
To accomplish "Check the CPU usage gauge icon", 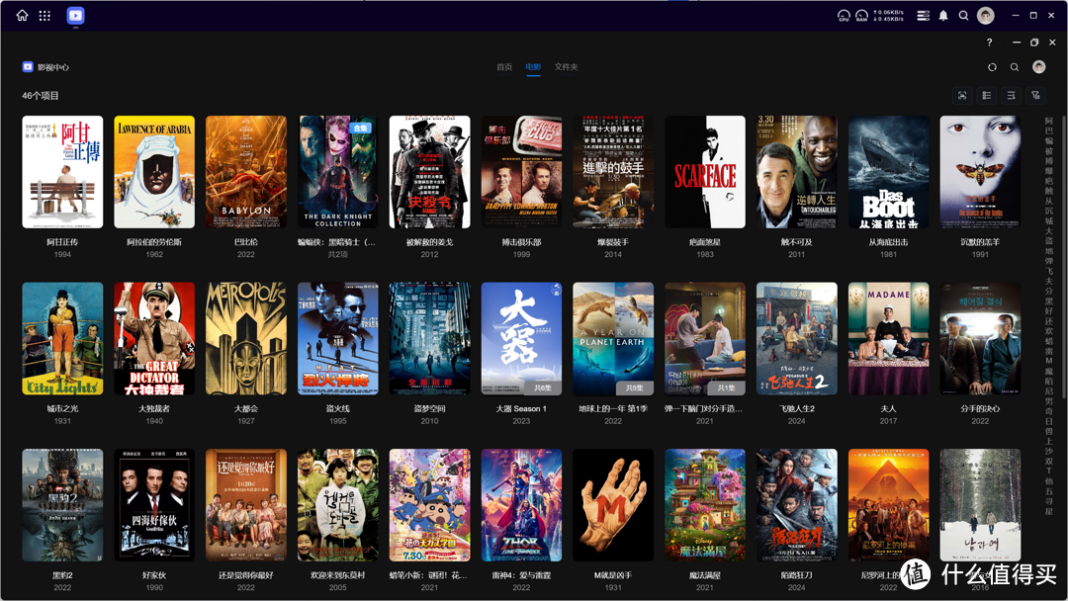I will pyautogui.click(x=844, y=15).
